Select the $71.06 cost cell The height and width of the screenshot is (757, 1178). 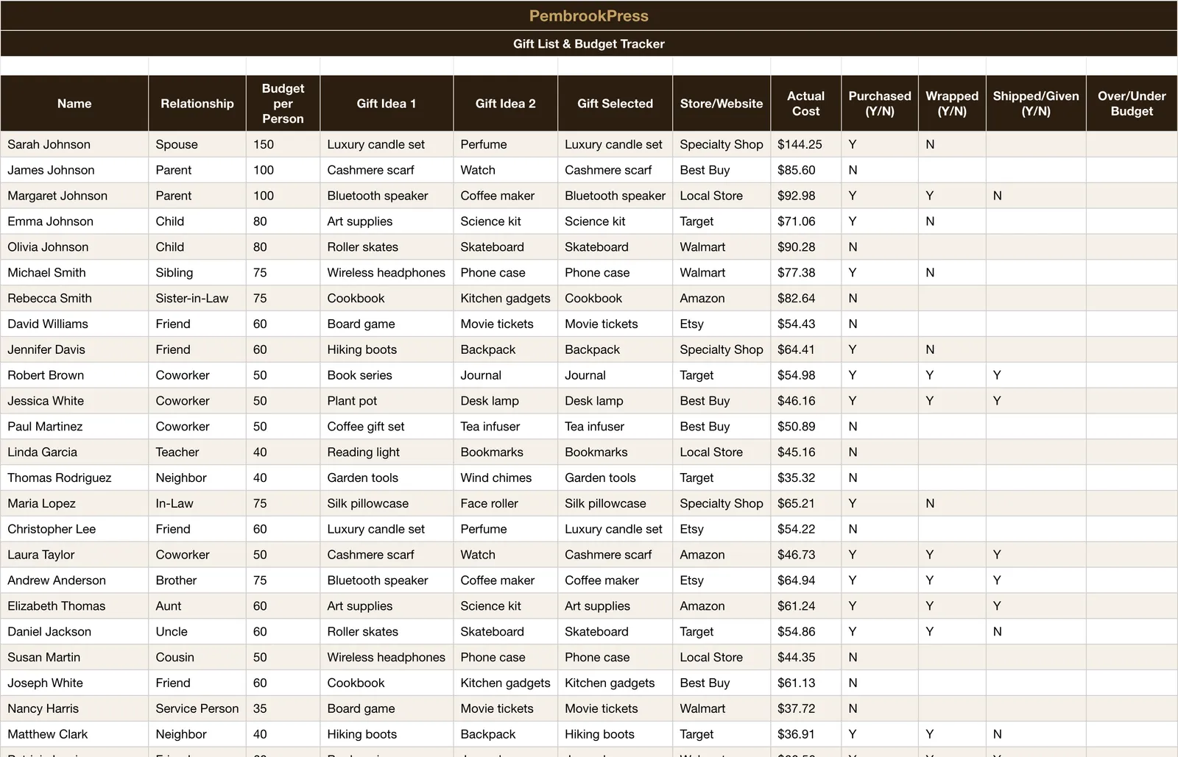pyautogui.click(x=806, y=221)
